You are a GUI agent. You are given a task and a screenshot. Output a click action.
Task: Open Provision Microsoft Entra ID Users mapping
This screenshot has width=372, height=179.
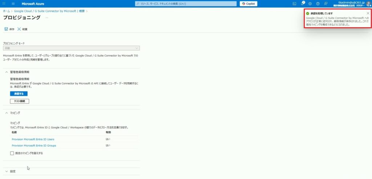click(x=33, y=139)
